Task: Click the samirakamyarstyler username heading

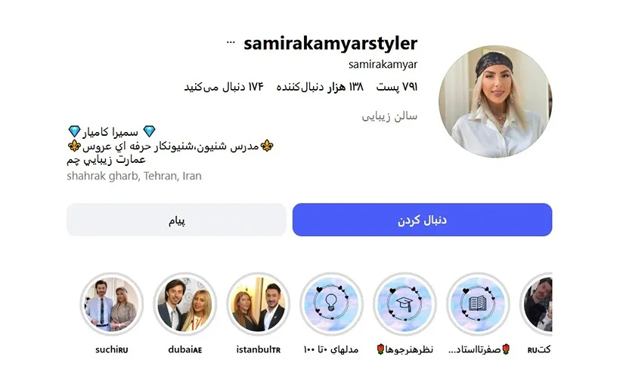Action: pyautogui.click(x=330, y=43)
